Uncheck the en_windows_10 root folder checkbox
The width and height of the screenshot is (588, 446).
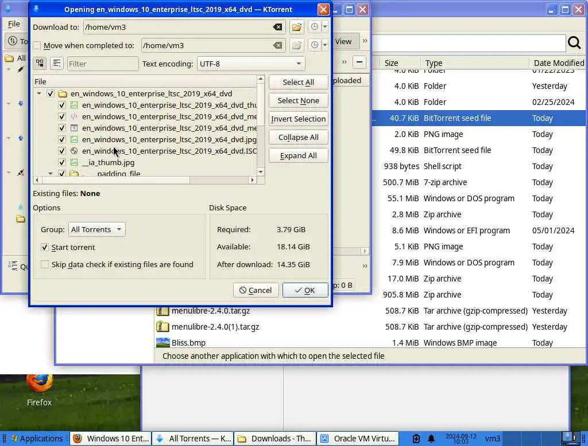click(x=51, y=93)
